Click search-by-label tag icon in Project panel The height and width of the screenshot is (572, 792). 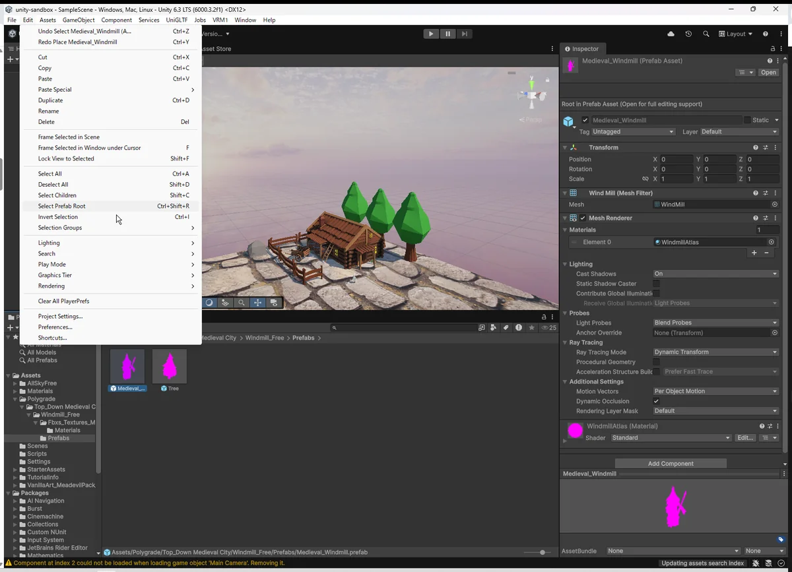pyautogui.click(x=506, y=327)
